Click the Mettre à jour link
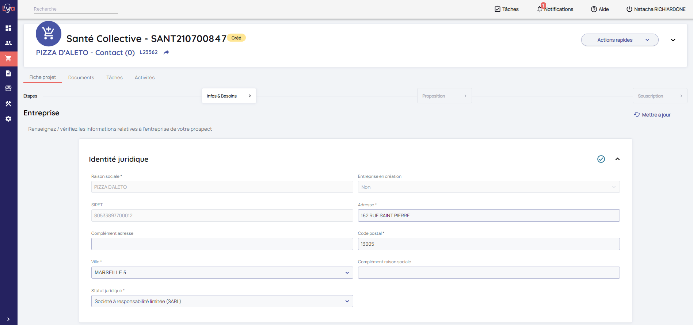The width and height of the screenshot is (693, 325). [x=652, y=115]
